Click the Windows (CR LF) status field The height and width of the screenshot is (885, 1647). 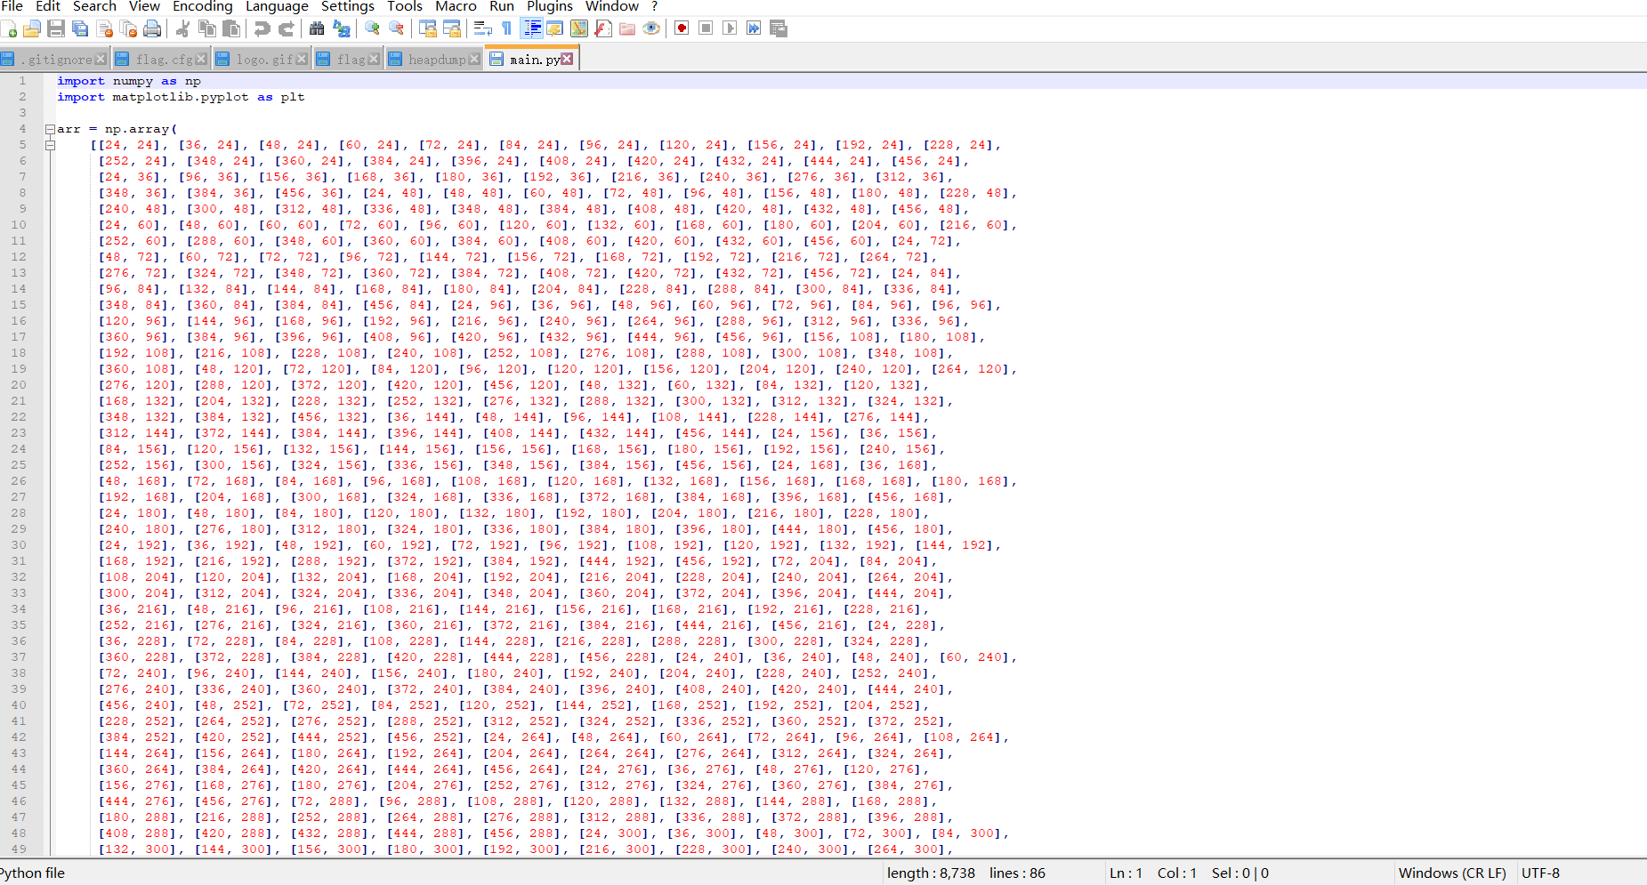1452,873
